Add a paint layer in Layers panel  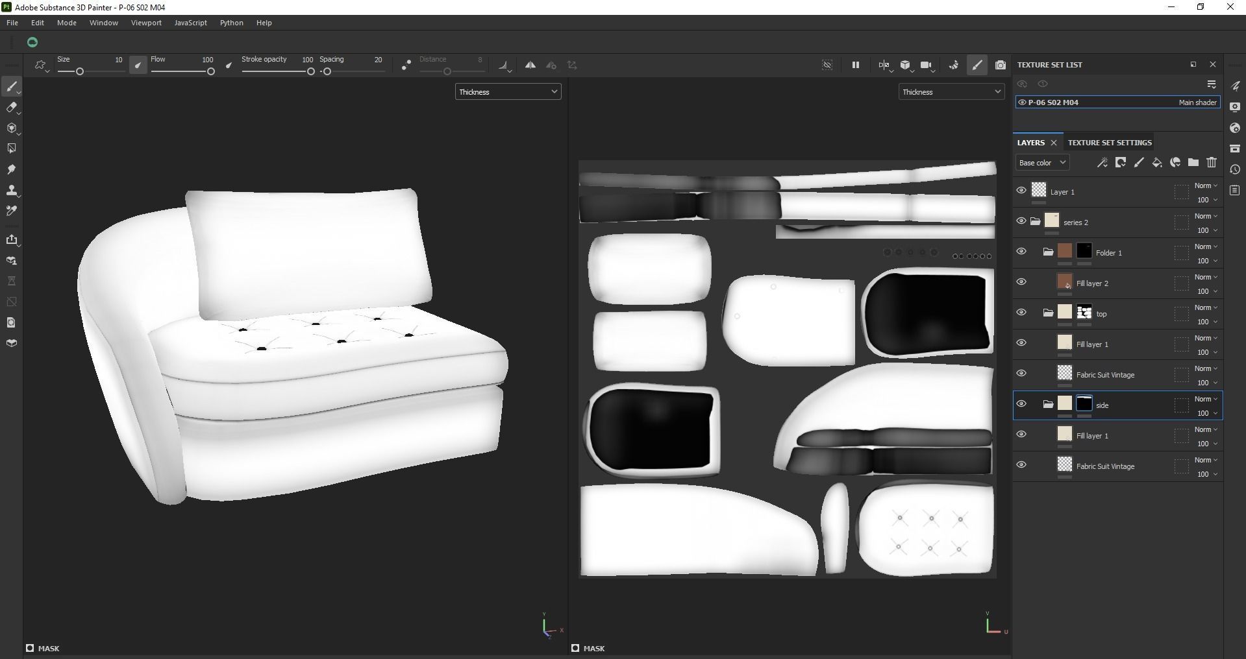[x=1139, y=163]
